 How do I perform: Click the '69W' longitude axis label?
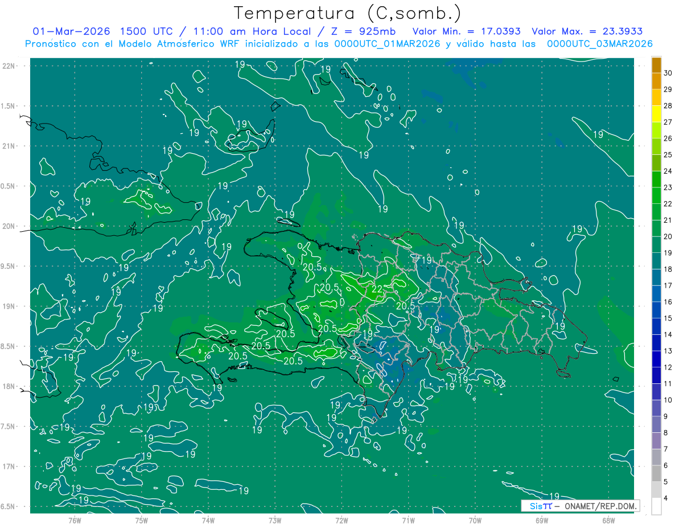[542, 520]
